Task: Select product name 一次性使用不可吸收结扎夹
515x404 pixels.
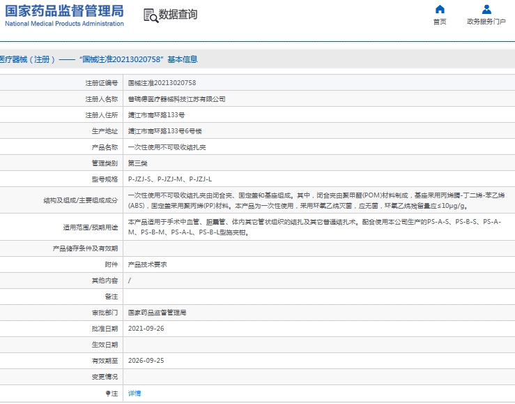Action: [x=167, y=147]
